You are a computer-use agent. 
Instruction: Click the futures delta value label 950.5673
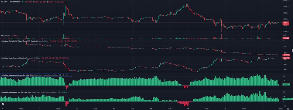pos(286,84)
